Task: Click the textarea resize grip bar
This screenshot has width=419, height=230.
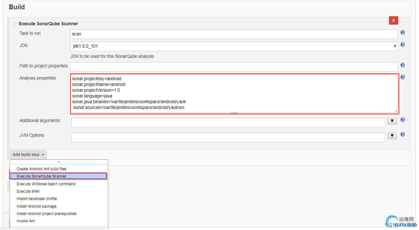Action: (234, 113)
